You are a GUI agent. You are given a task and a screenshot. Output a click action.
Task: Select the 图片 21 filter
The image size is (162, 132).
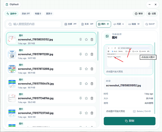click(x=104, y=24)
